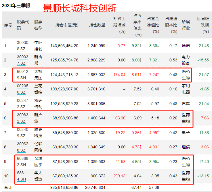Click the 序号 column header
212x192 pixels.
[8, 25]
